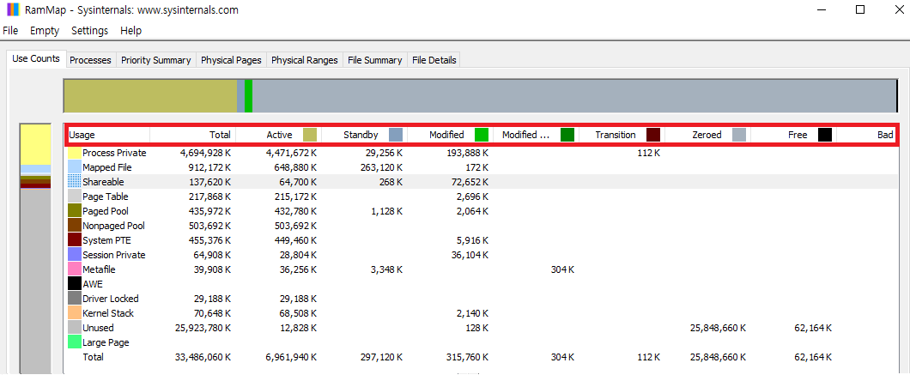910x375 pixels.
Task: Open the File menu
Action: pyautogui.click(x=10, y=31)
